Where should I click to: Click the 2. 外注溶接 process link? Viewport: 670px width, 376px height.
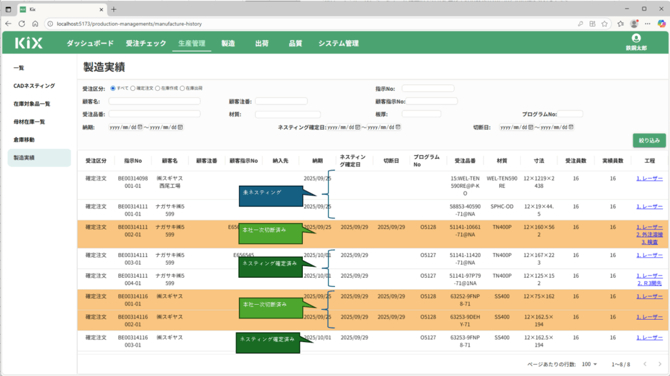pyautogui.click(x=649, y=235)
